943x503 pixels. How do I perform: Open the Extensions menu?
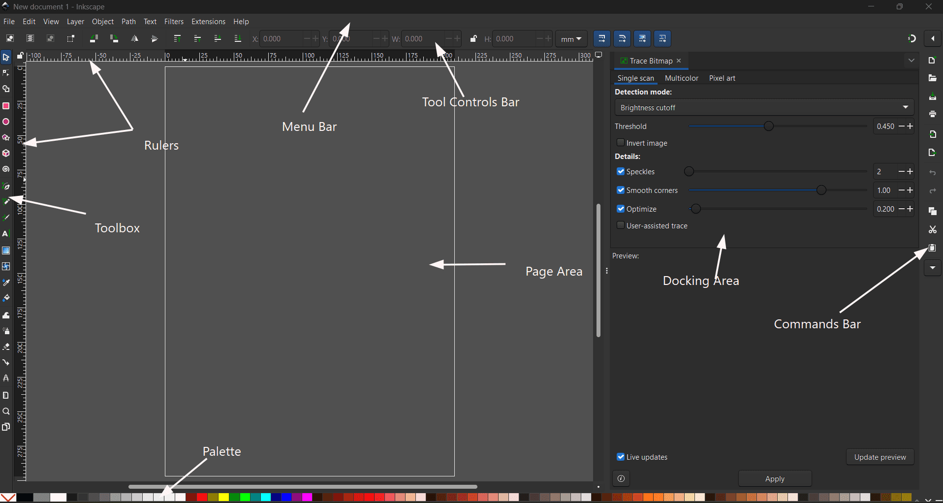pyautogui.click(x=208, y=22)
